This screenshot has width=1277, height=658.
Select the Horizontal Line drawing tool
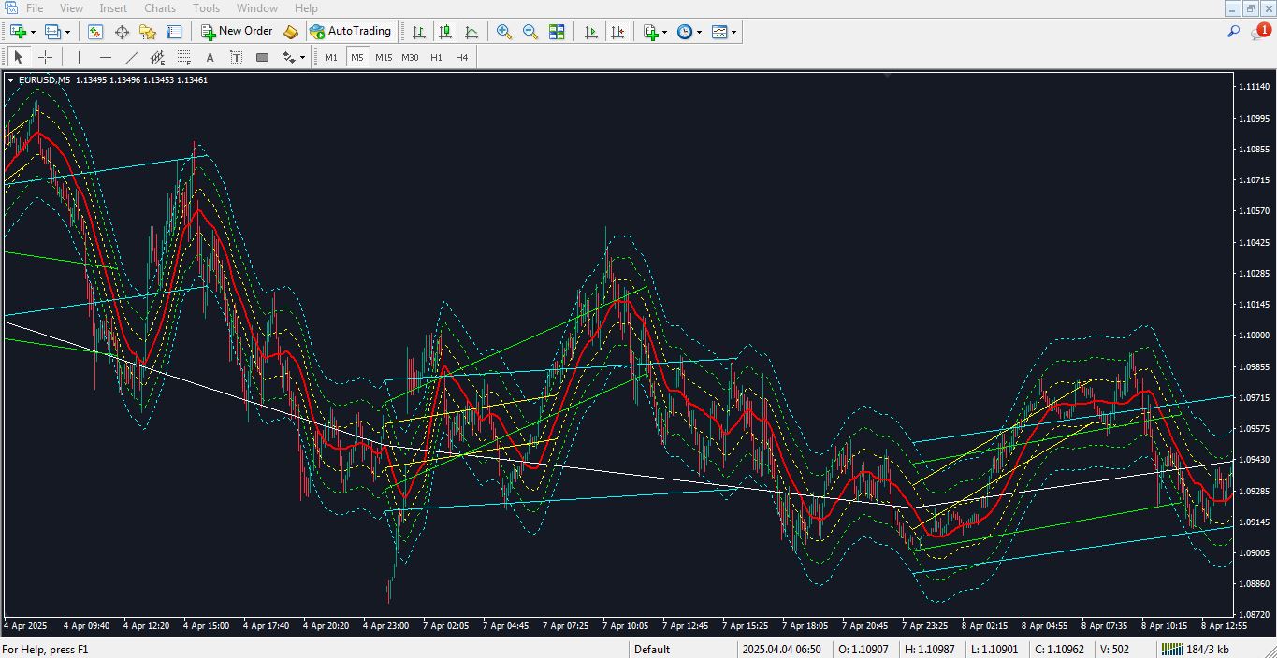105,57
